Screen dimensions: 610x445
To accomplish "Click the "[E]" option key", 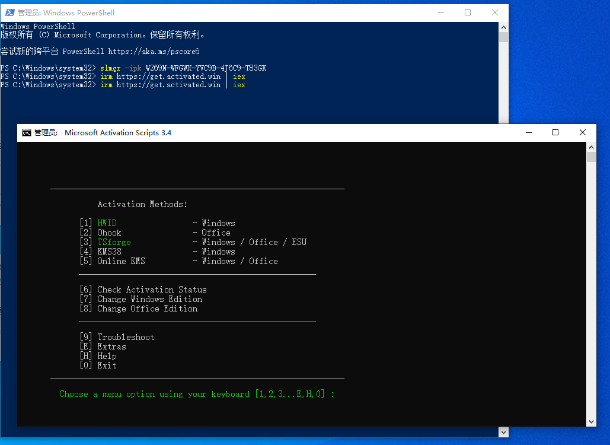I will 85,347.
